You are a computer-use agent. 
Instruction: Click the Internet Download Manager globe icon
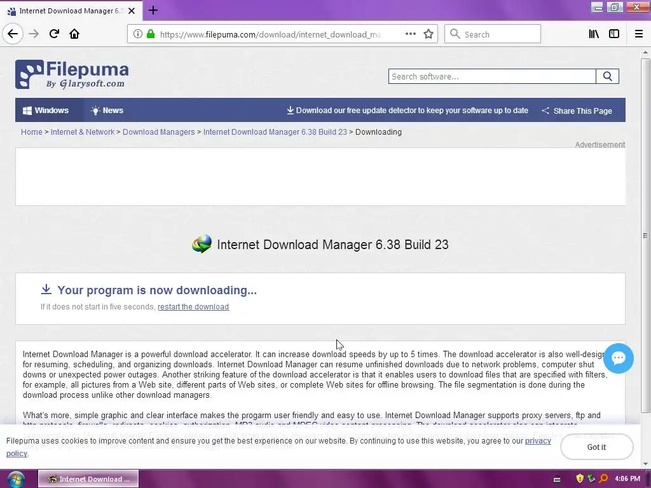(x=202, y=244)
